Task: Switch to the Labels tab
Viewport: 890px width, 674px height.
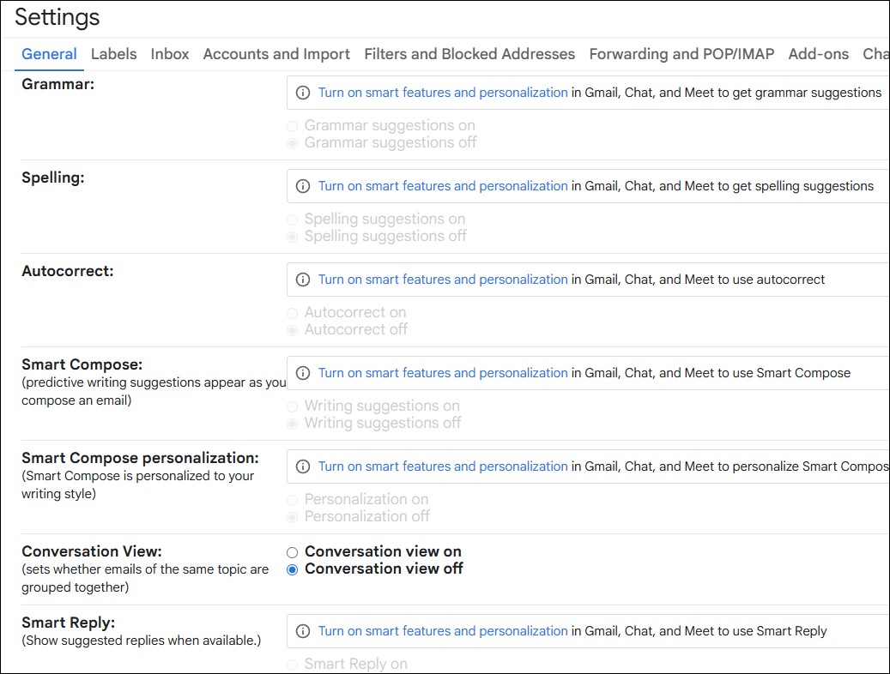Action: coord(113,54)
